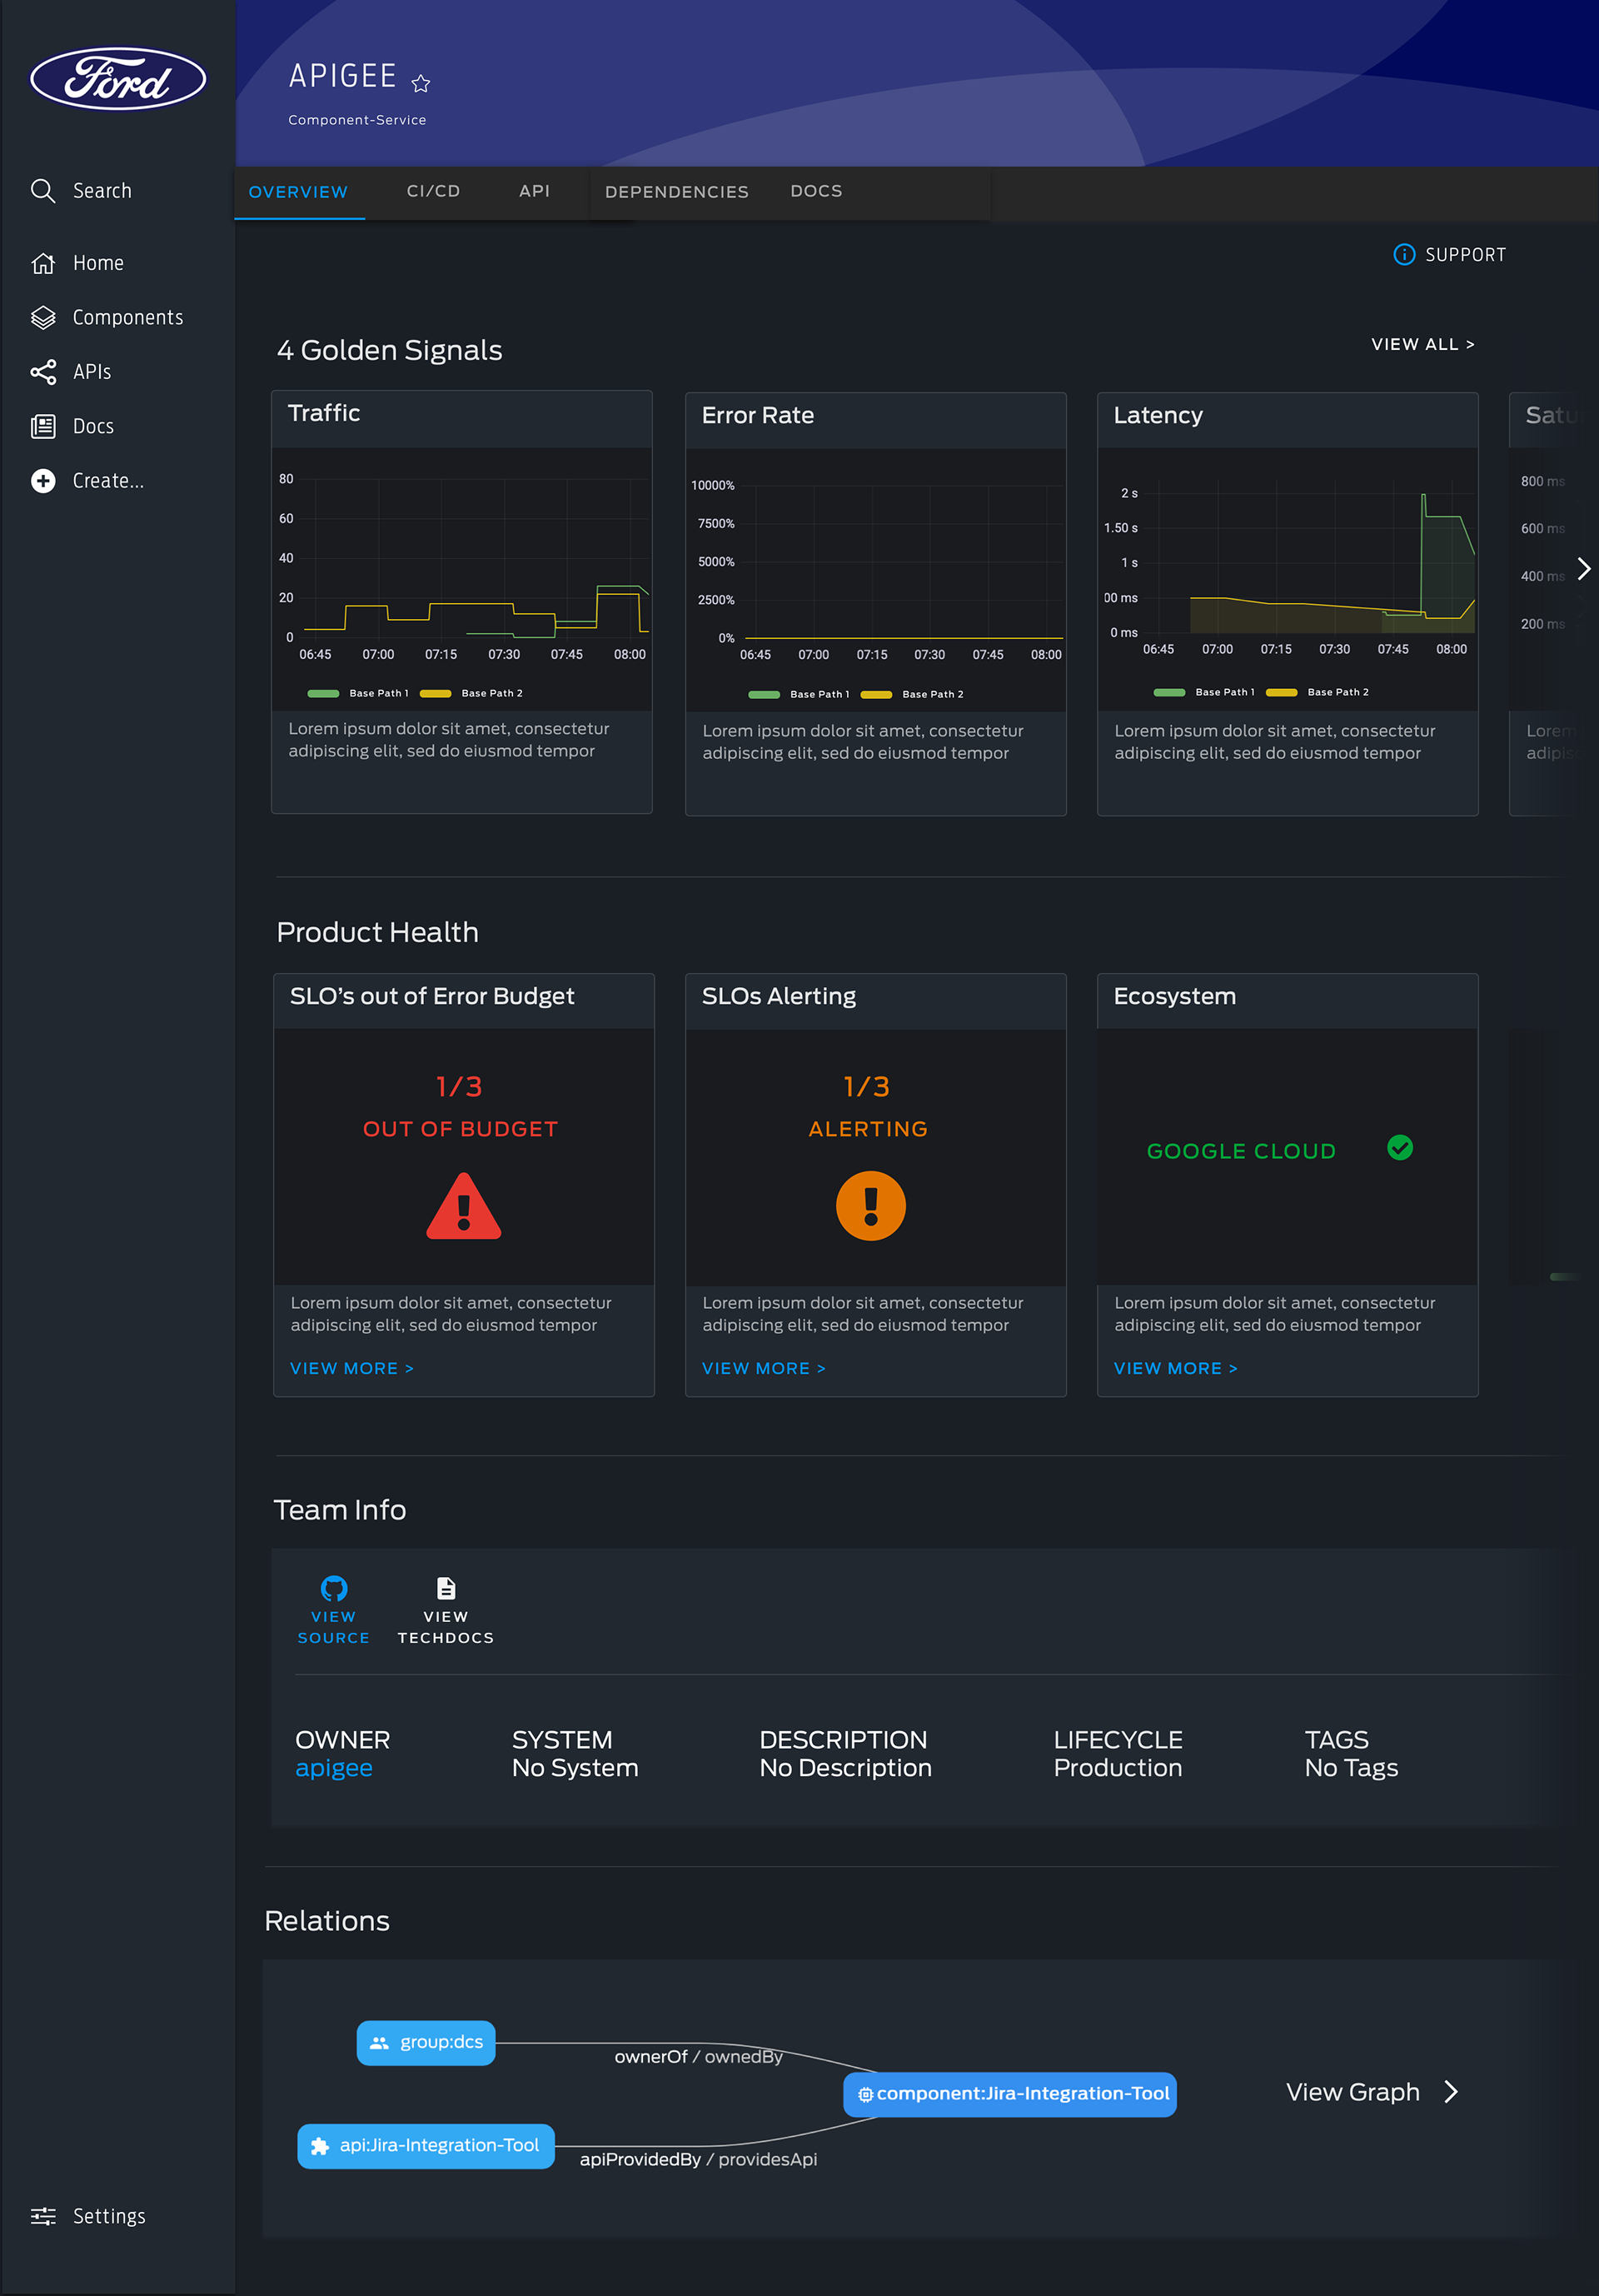Open View Graph chevron arrow

pos(1451,2092)
